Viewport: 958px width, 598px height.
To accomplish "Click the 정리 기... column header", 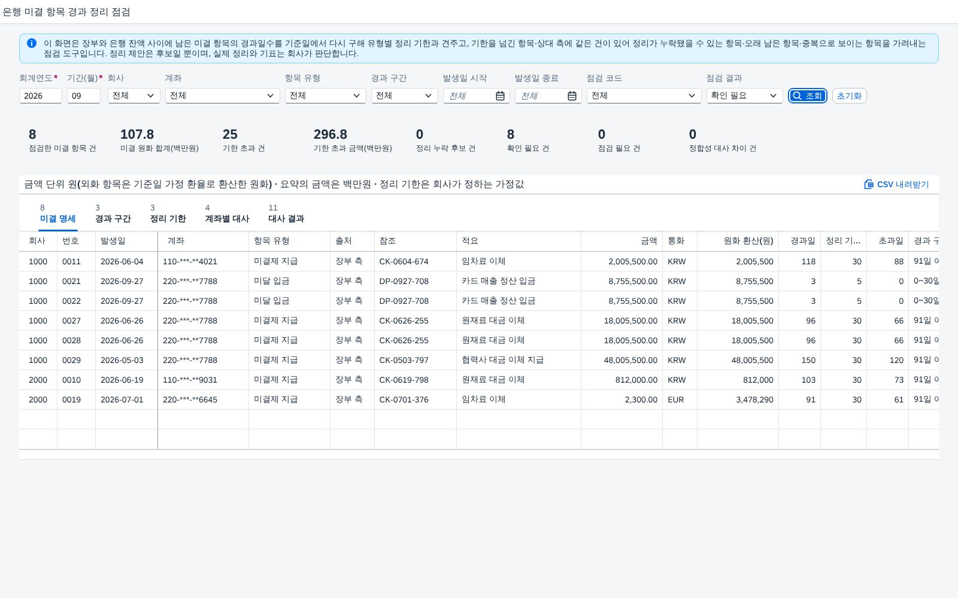I will click(x=843, y=241).
